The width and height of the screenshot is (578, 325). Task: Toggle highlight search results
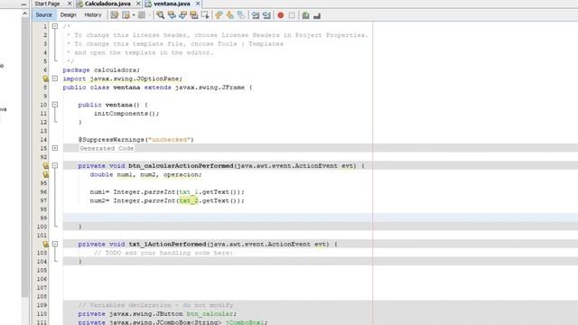tap(194, 15)
